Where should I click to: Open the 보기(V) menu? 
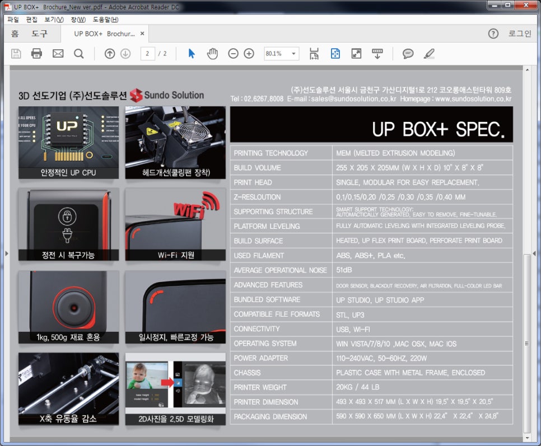(54, 20)
